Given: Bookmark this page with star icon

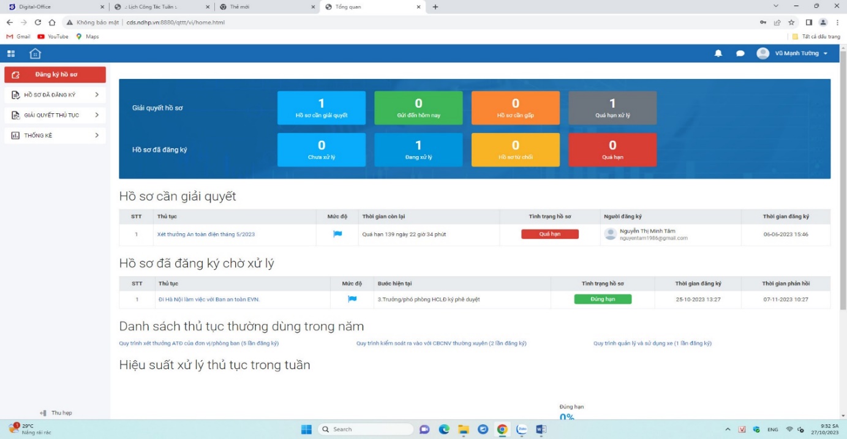Looking at the screenshot, I should [791, 22].
